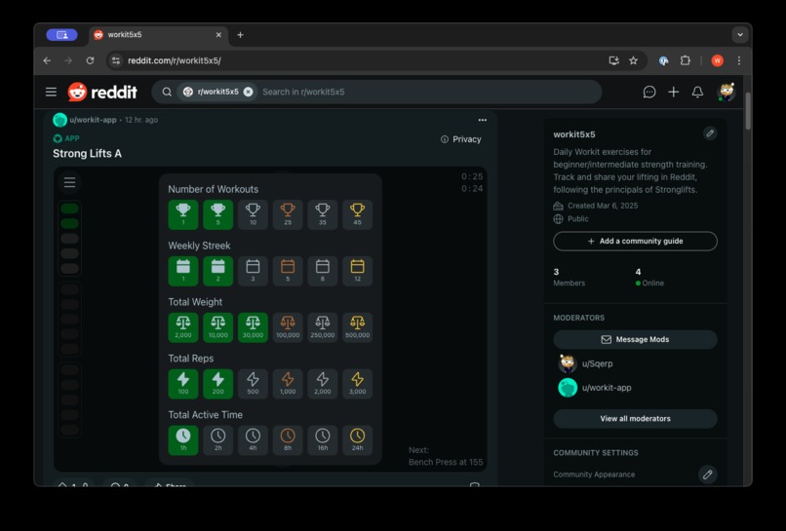
Task: Select the 4h active time badge
Action: point(253,440)
